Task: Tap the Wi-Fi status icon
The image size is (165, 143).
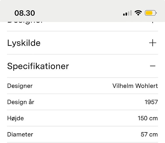Action: [x=138, y=13]
